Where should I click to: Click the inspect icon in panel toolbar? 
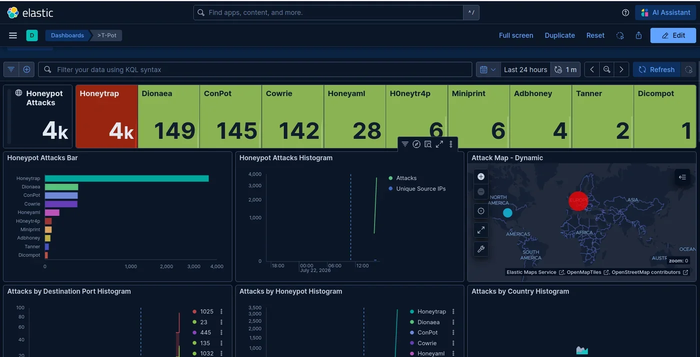[x=428, y=144]
